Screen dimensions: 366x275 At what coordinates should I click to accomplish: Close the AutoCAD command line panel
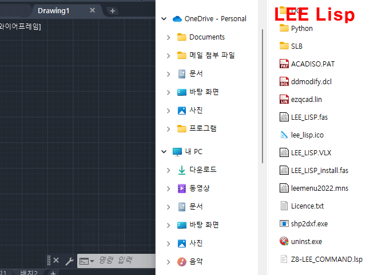[56, 260]
